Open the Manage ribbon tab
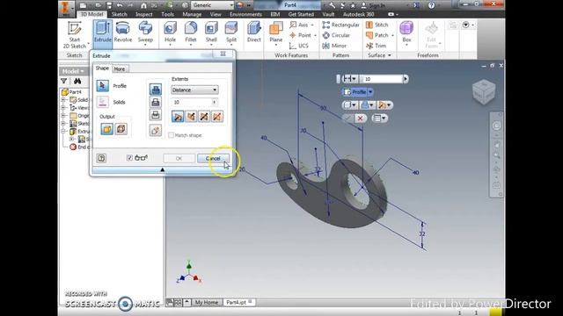 [192, 14]
